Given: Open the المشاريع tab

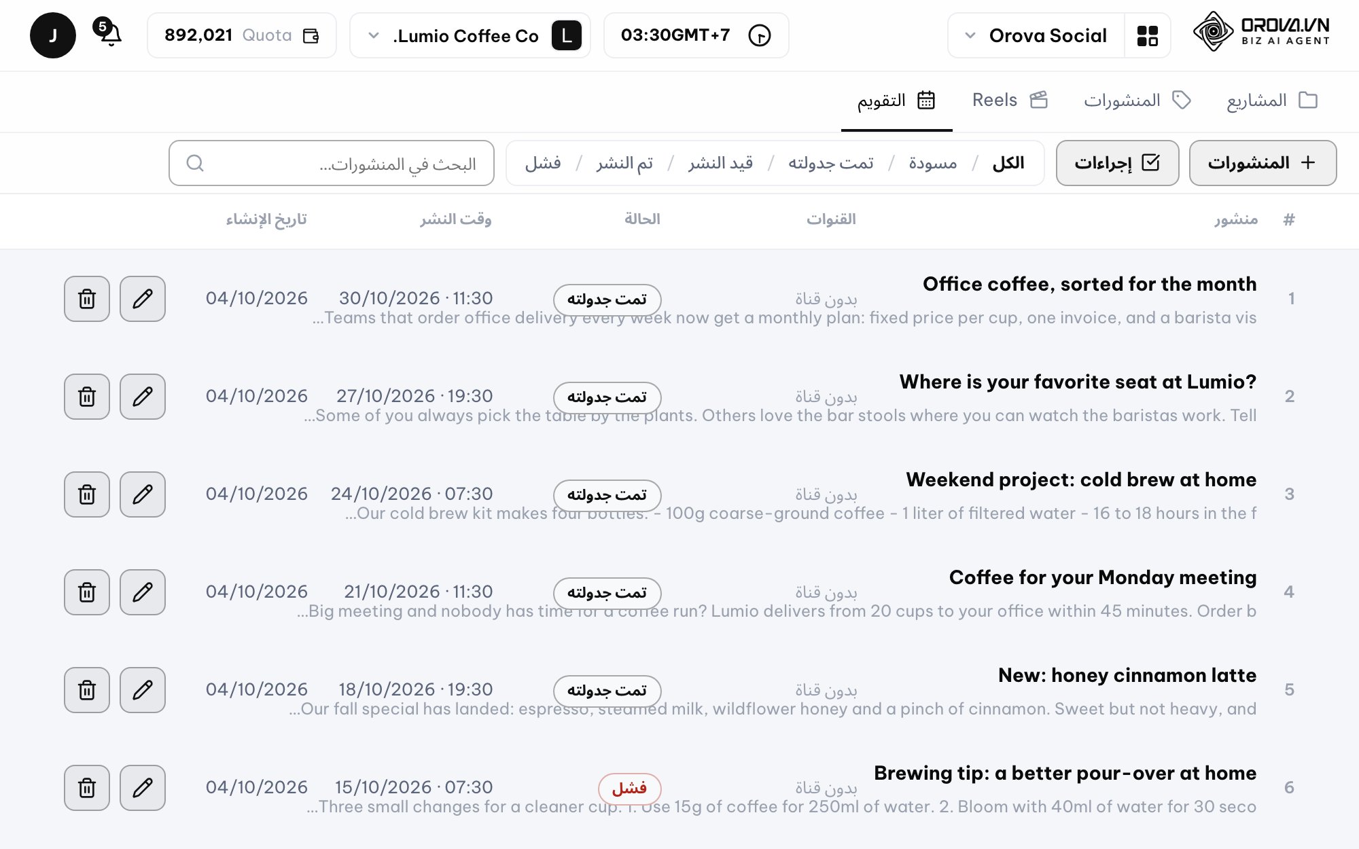Looking at the screenshot, I should click(x=1272, y=101).
